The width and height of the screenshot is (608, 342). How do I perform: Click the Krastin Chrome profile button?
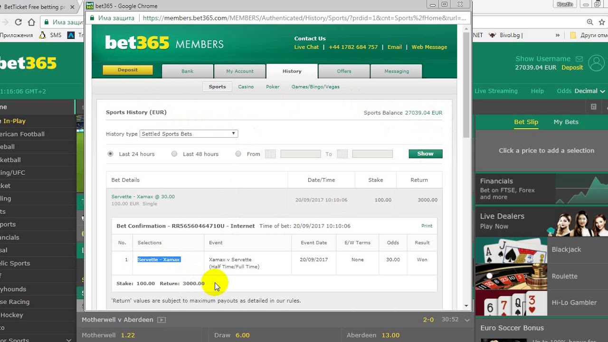click(565, 4)
